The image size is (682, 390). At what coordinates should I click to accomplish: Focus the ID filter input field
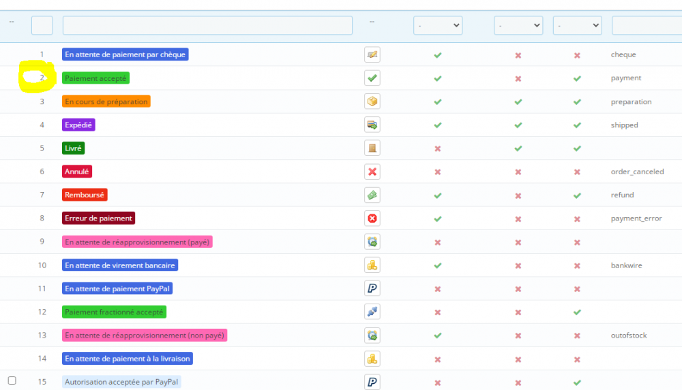(42, 25)
